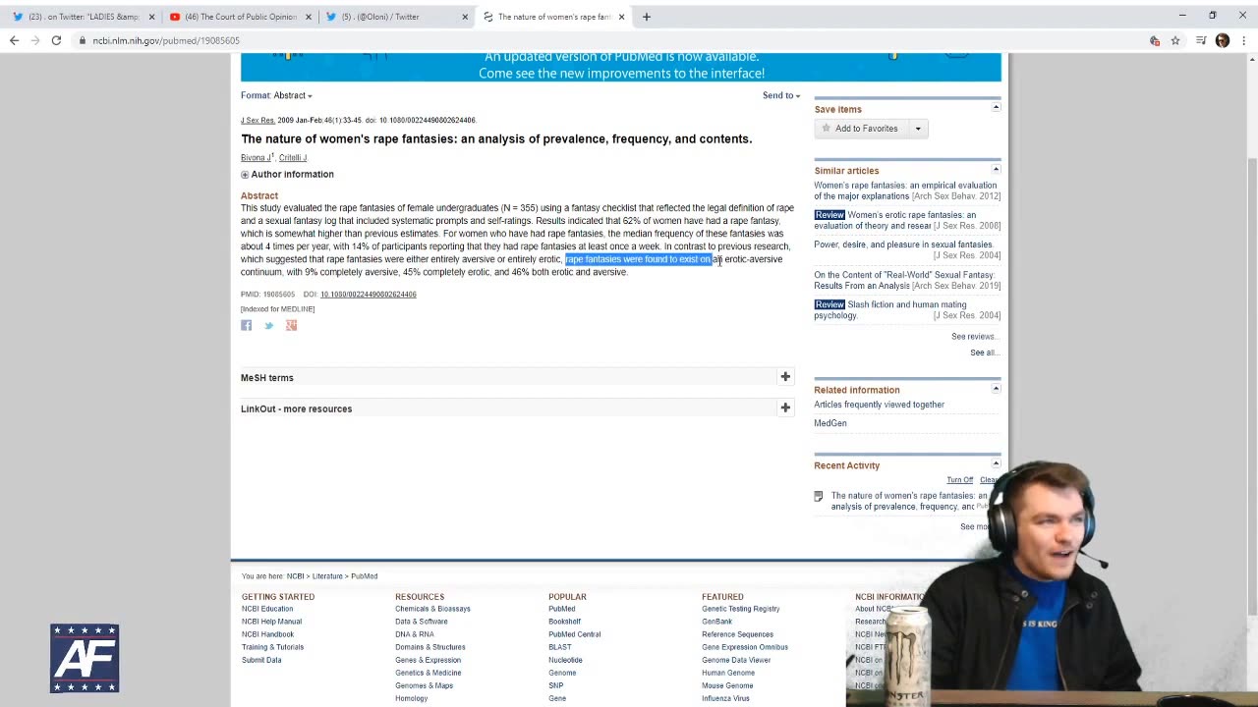Open DNA & RNA footer link
This screenshot has height=707, width=1258.
tap(414, 634)
